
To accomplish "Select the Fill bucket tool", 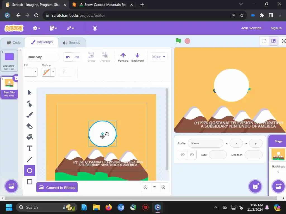I will pos(29,137).
